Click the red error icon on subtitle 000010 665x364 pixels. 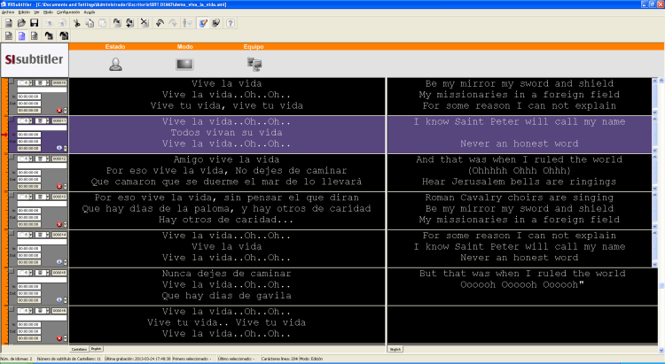59,110
